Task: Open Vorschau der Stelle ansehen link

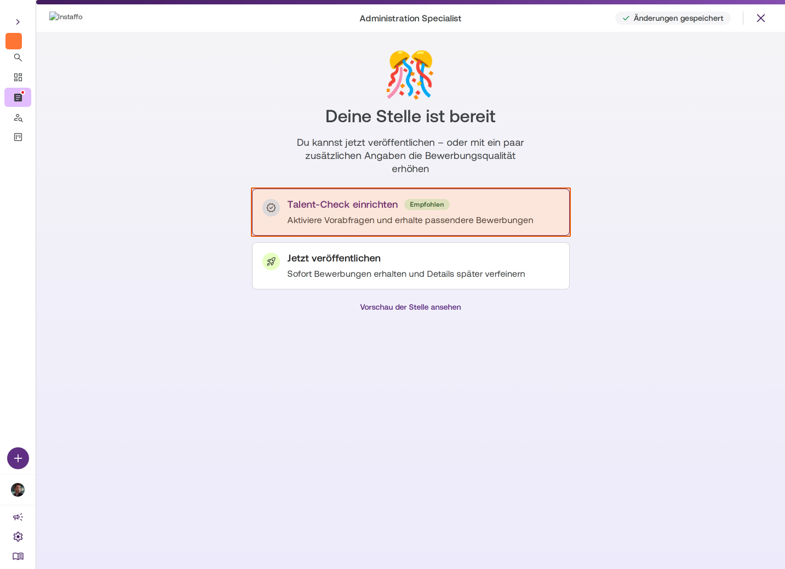Action: coord(410,307)
